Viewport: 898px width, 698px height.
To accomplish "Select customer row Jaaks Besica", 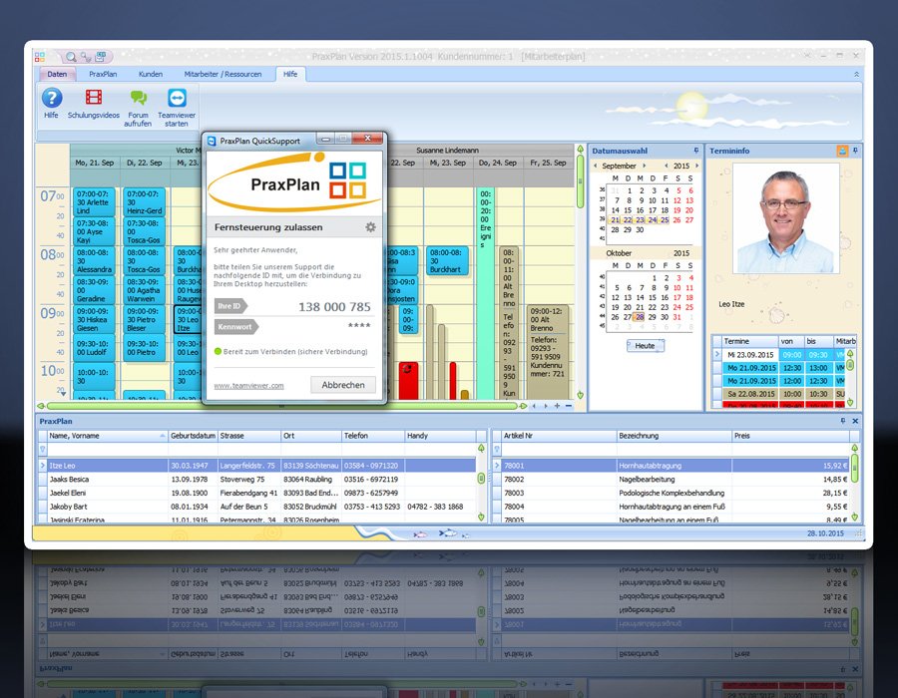I will (257, 480).
